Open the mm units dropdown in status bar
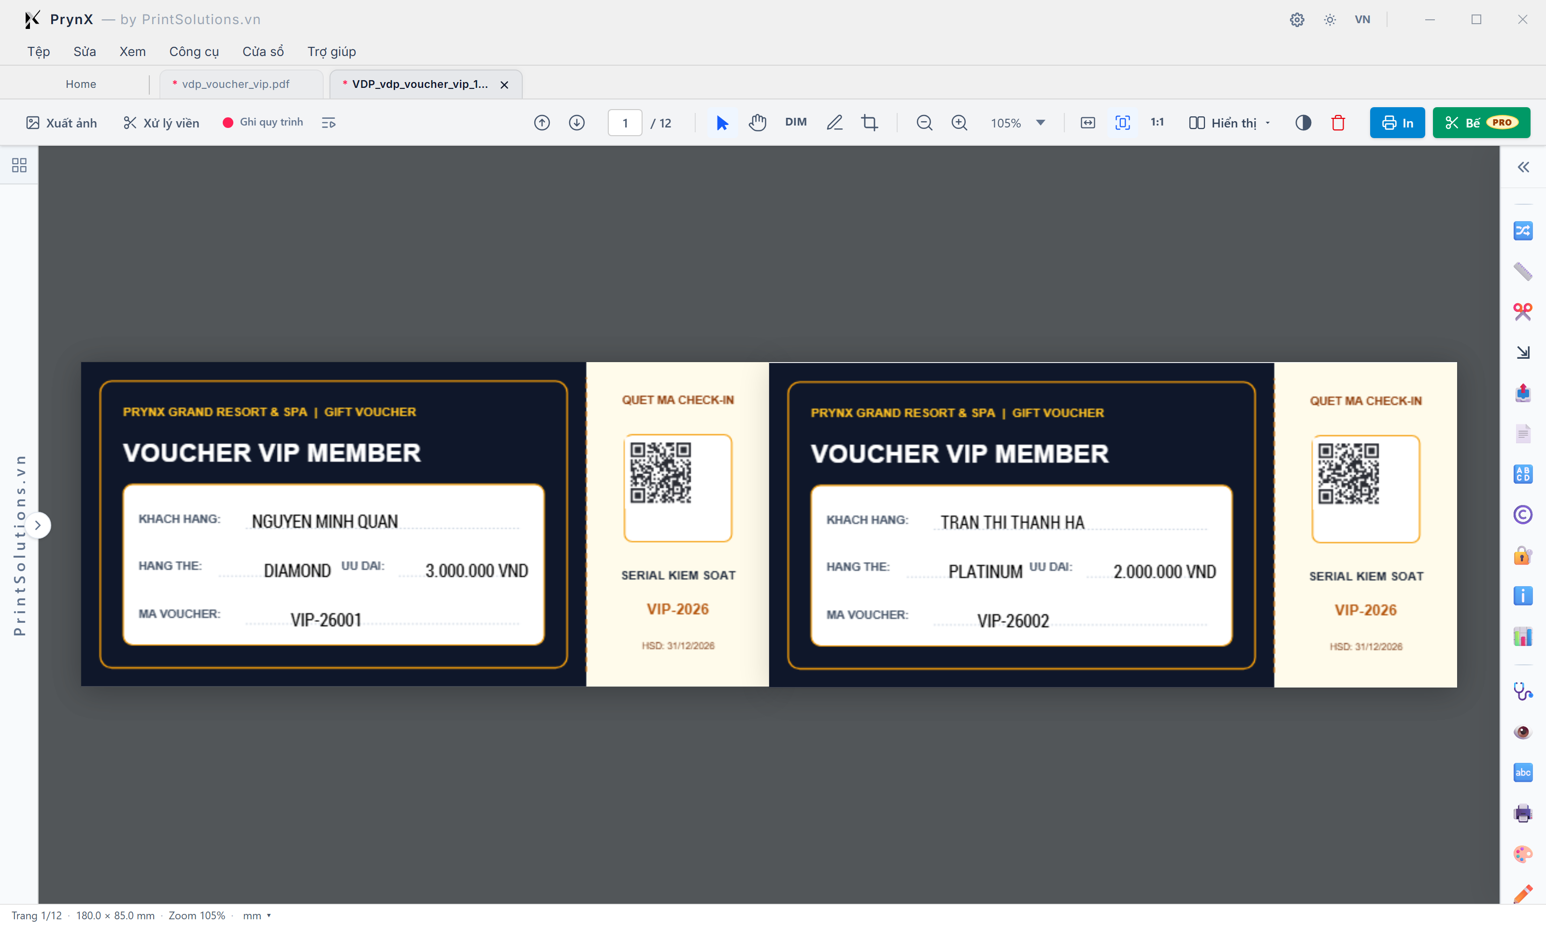This screenshot has height=927, width=1546. click(257, 916)
